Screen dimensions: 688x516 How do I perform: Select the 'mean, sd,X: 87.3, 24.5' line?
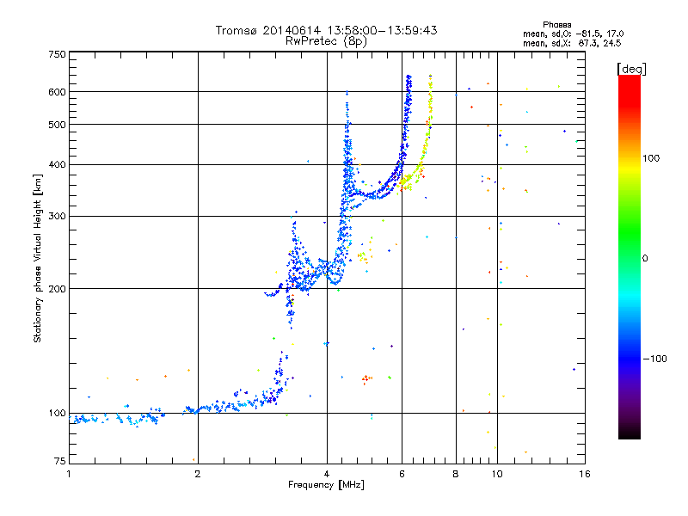(572, 43)
